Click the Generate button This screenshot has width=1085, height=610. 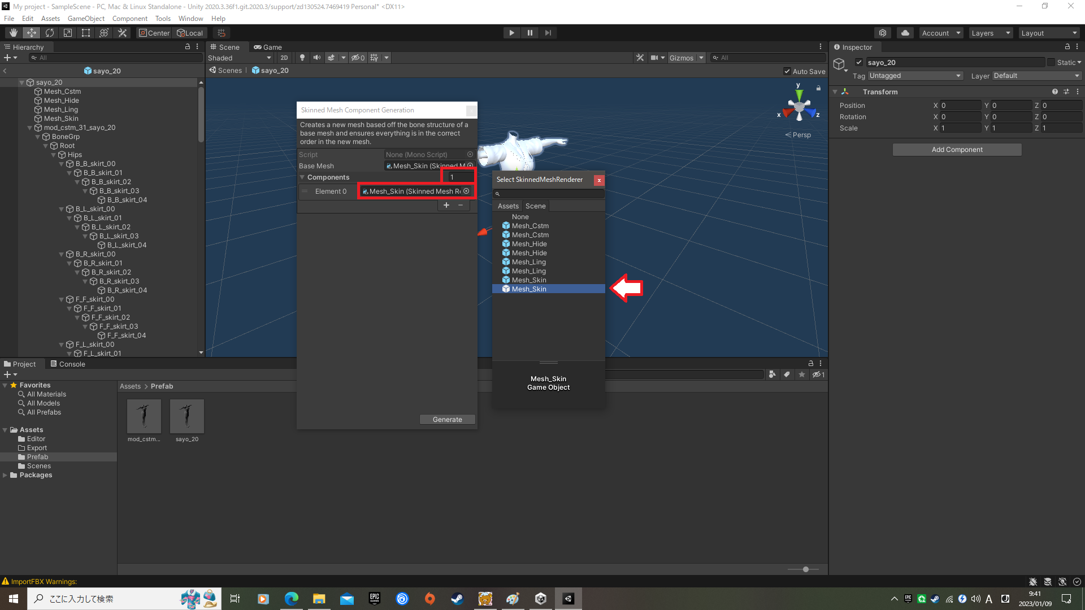[448, 420]
